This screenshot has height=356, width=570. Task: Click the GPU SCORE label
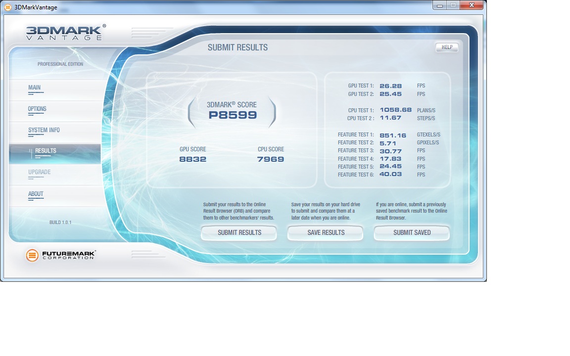[192, 149]
